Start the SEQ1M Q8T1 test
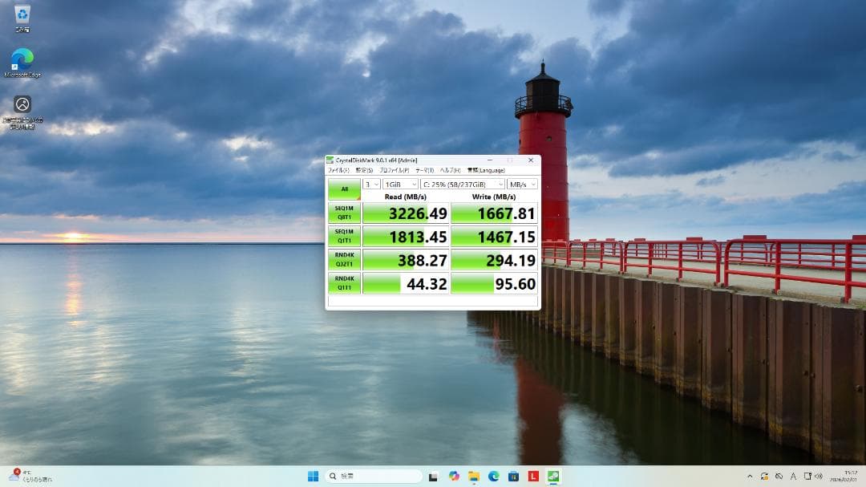This screenshot has height=487, width=866. pyautogui.click(x=343, y=213)
